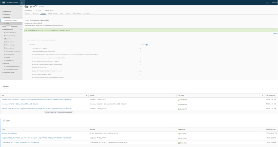278x147 pixels.
Task: Switch to the Update History tab
Action: click(x=52, y=13)
